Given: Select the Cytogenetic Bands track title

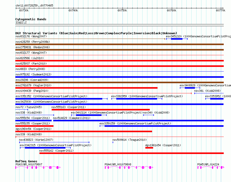Looking at the screenshot, I should (x=31, y=19).
